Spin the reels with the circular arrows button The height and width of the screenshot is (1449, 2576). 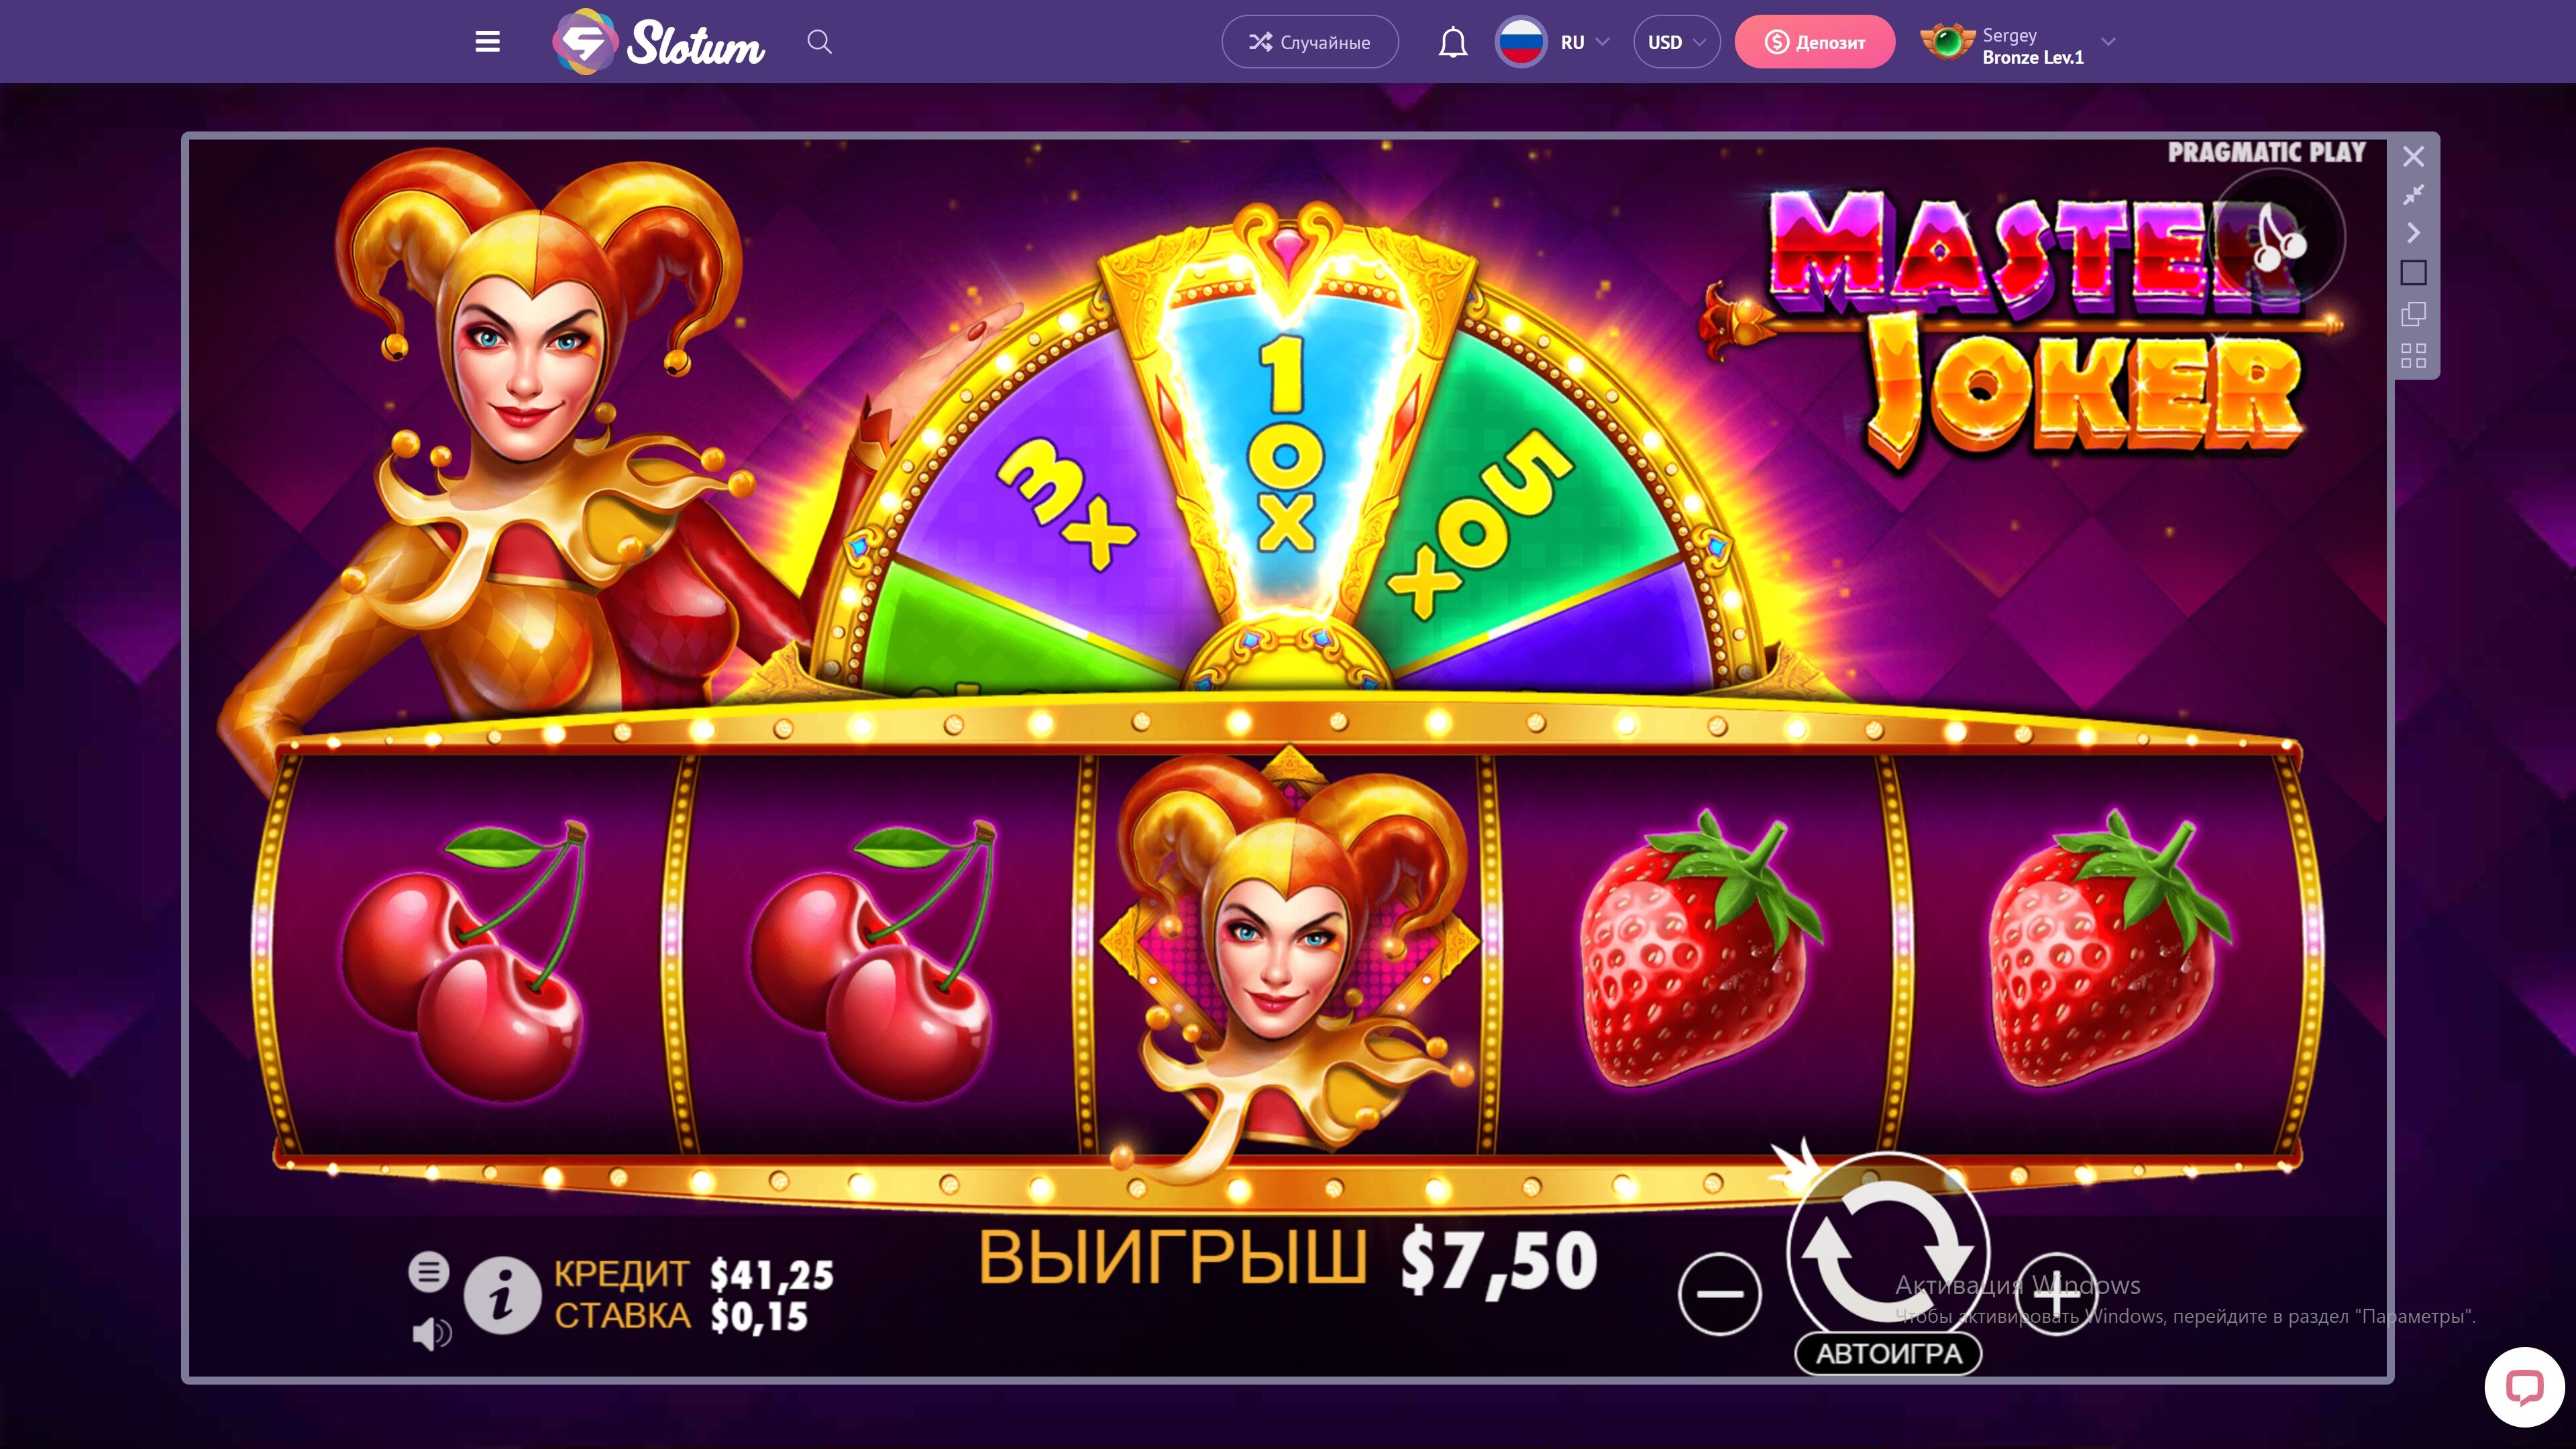click(1887, 1250)
